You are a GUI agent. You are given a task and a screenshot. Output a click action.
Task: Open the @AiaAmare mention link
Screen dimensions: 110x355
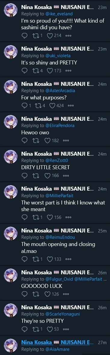pos(57,349)
